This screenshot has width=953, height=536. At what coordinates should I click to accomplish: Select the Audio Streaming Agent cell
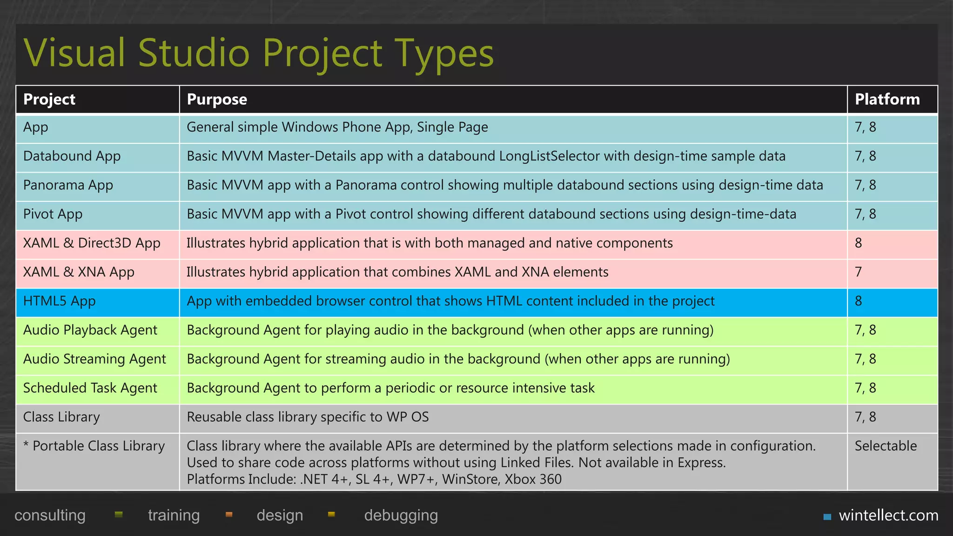pos(94,359)
